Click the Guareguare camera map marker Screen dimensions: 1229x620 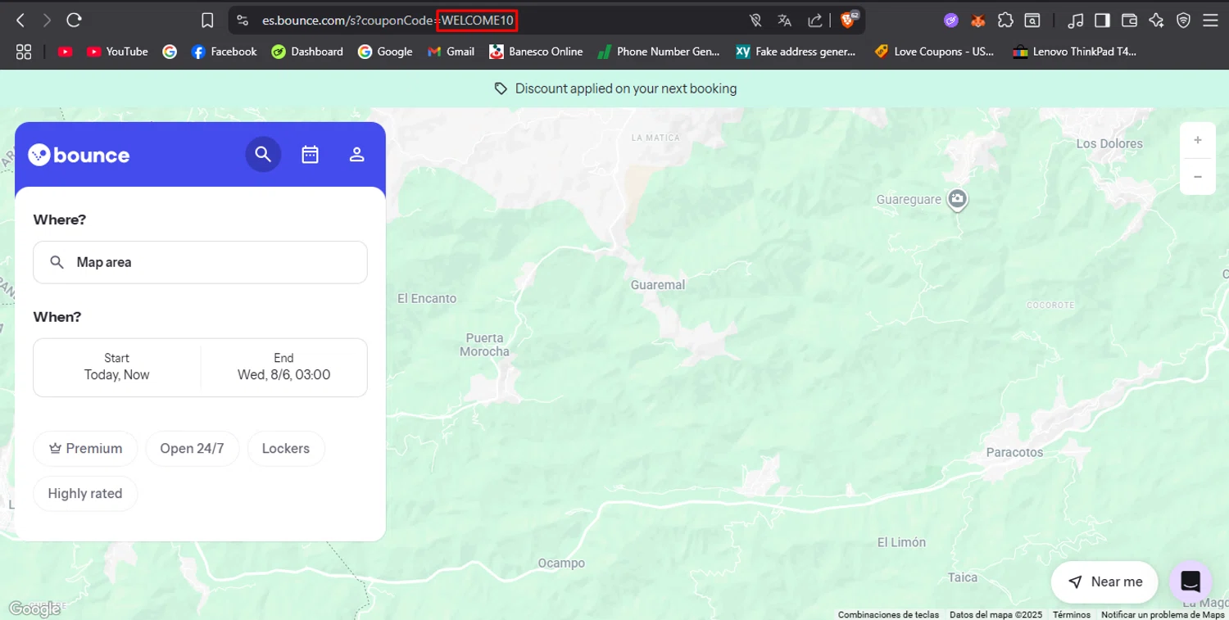[957, 199]
